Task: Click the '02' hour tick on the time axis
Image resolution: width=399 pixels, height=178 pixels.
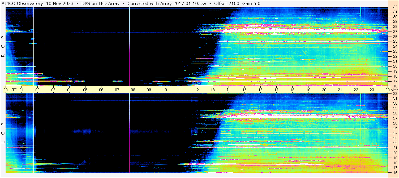Action: (x=37, y=90)
